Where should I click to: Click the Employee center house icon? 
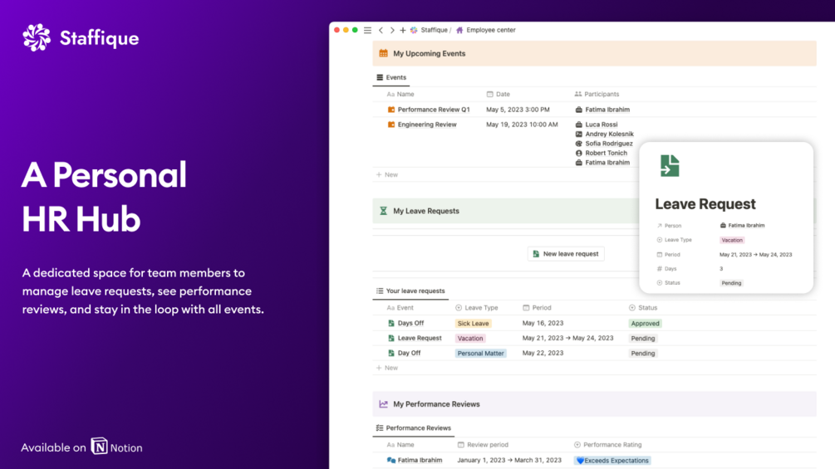[x=459, y=31]
